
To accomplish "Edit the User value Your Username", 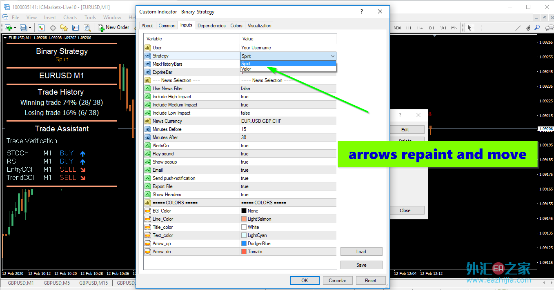I will 288,48.
